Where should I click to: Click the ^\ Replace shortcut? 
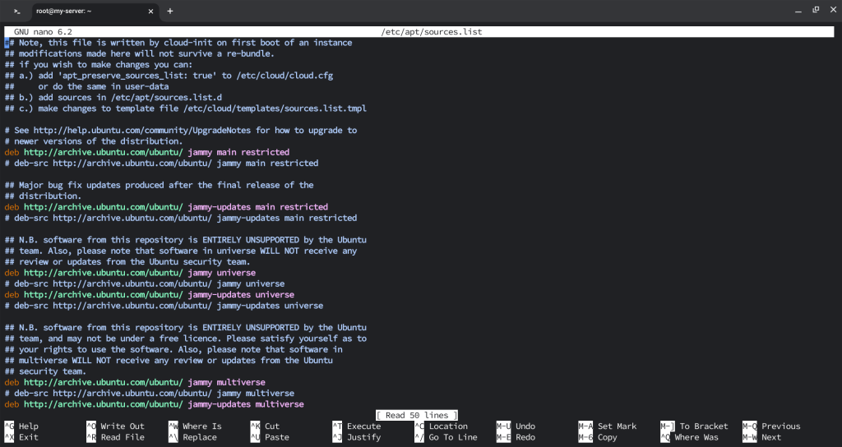(192, 437)
